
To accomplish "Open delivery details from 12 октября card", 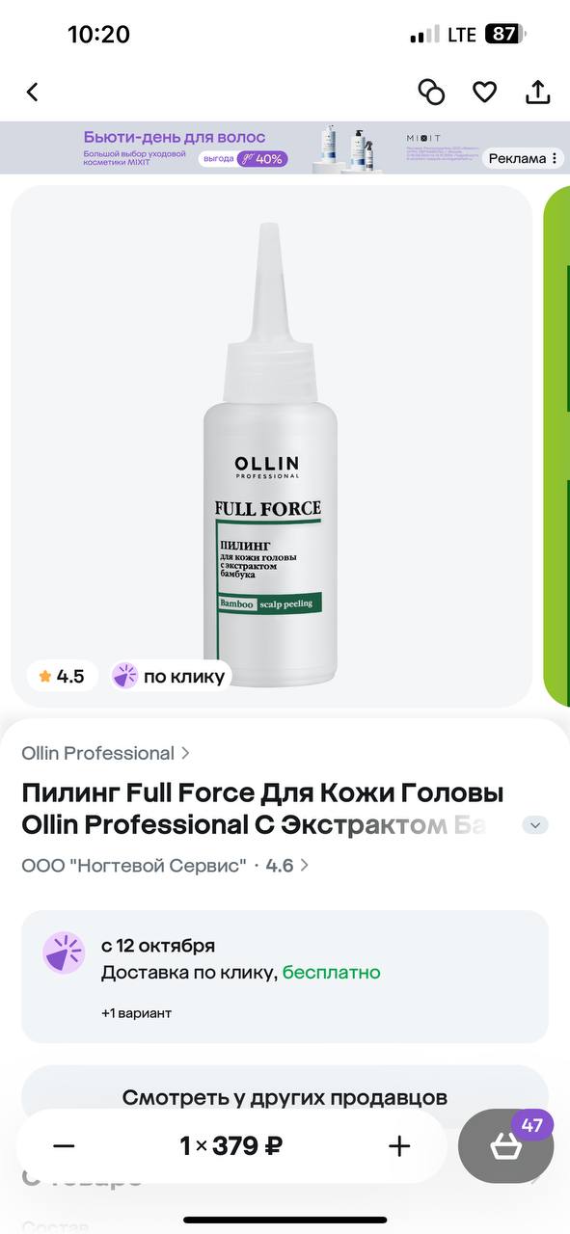I will point(285,977).
